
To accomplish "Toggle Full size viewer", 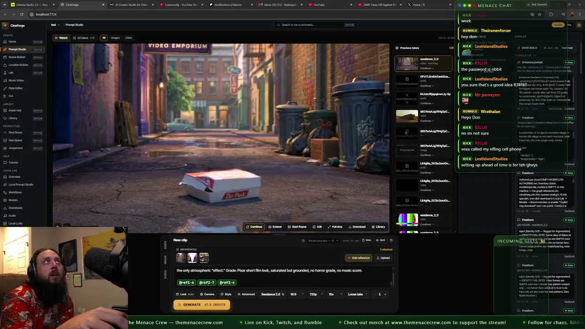I will (335, 227).
